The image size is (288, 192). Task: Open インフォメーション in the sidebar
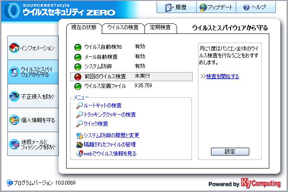(33, 48)
